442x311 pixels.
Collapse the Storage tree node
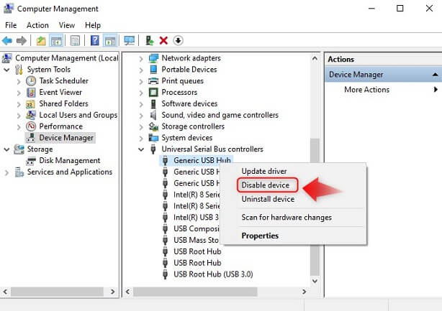pos(6,149)
